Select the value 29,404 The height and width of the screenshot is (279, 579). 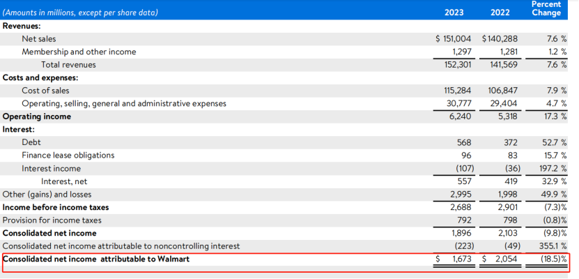[x=504, y=103]
